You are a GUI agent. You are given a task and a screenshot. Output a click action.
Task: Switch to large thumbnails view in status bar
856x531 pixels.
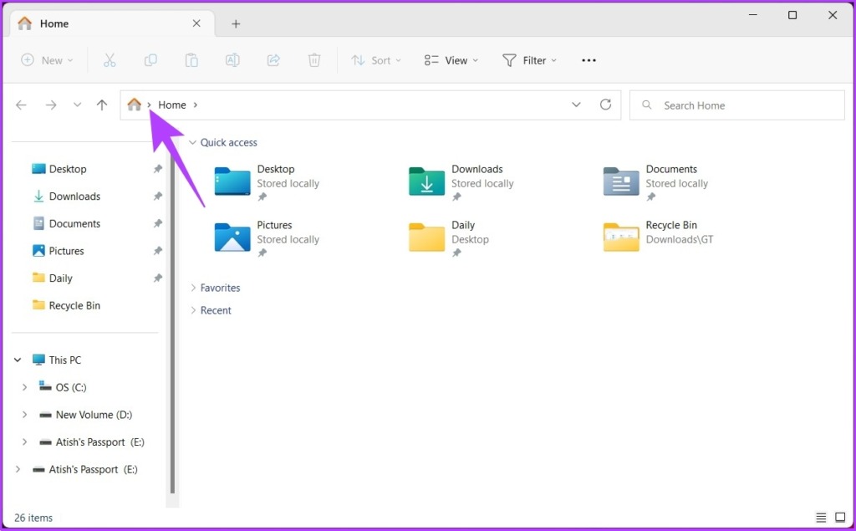(x=840, y=518)
